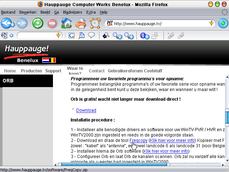The width and height of the screenshot is (229, 172).
Task: Click the highlighter pen with plus icon
Action: [x=171, y=35]
